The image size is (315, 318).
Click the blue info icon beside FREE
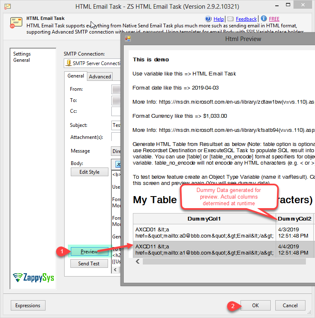coord(264,19)
